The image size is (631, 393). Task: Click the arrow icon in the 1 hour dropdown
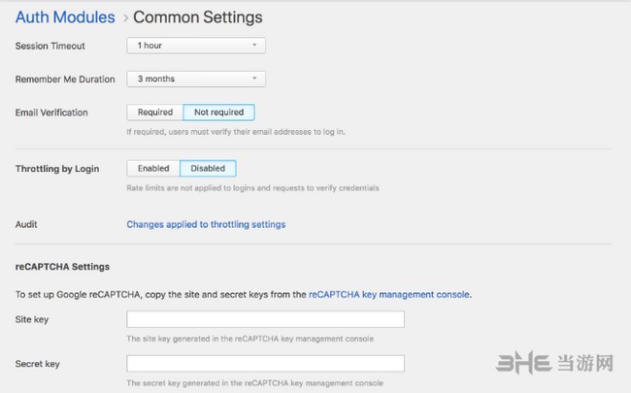[x=254, y=45]
